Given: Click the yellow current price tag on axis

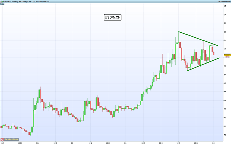Looking at the screenshot, I should [227, 55].
